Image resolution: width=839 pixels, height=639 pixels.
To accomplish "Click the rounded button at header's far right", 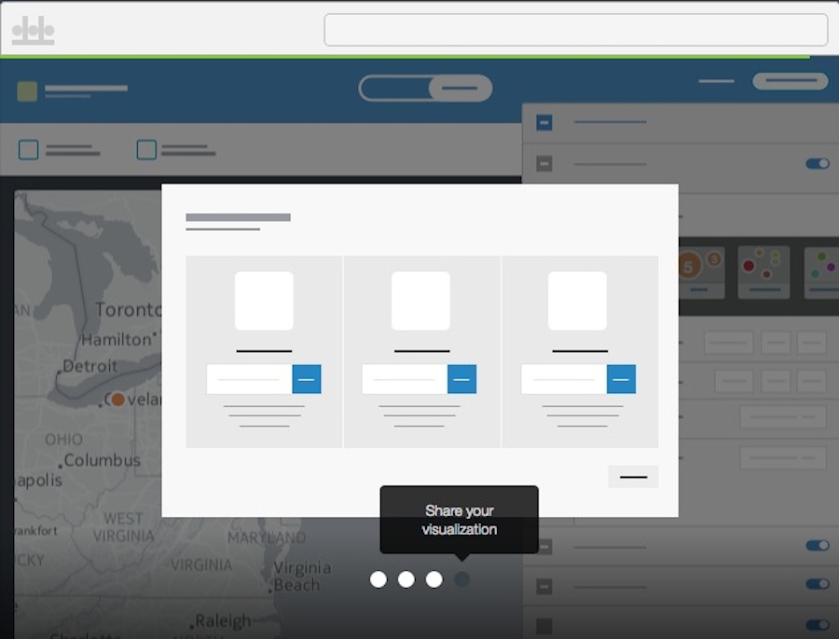I will tap(790, 81).
